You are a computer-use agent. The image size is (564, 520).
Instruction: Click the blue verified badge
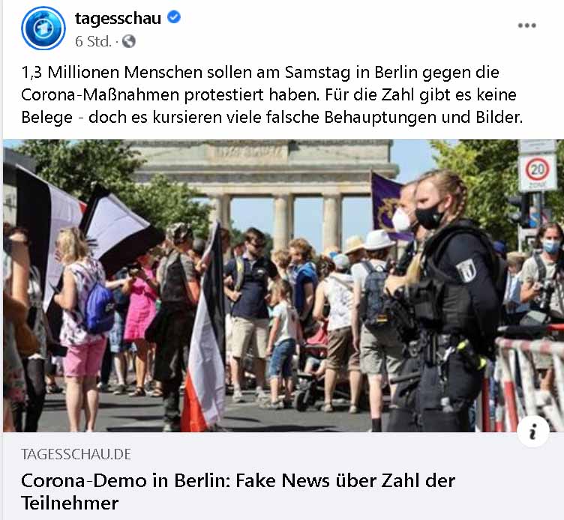(175, 17)
